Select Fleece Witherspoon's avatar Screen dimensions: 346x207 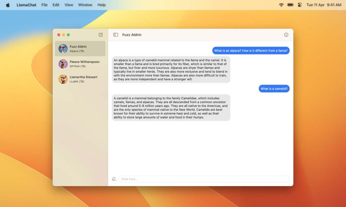point(63,64)
